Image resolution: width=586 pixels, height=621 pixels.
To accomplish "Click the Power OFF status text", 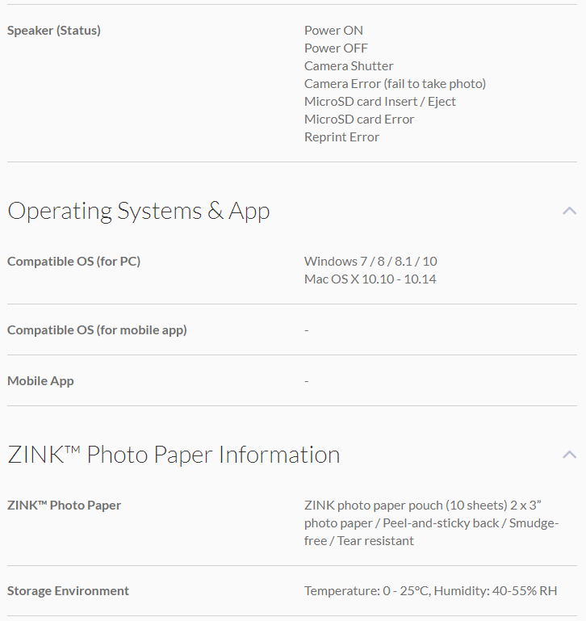I will 336,48.
